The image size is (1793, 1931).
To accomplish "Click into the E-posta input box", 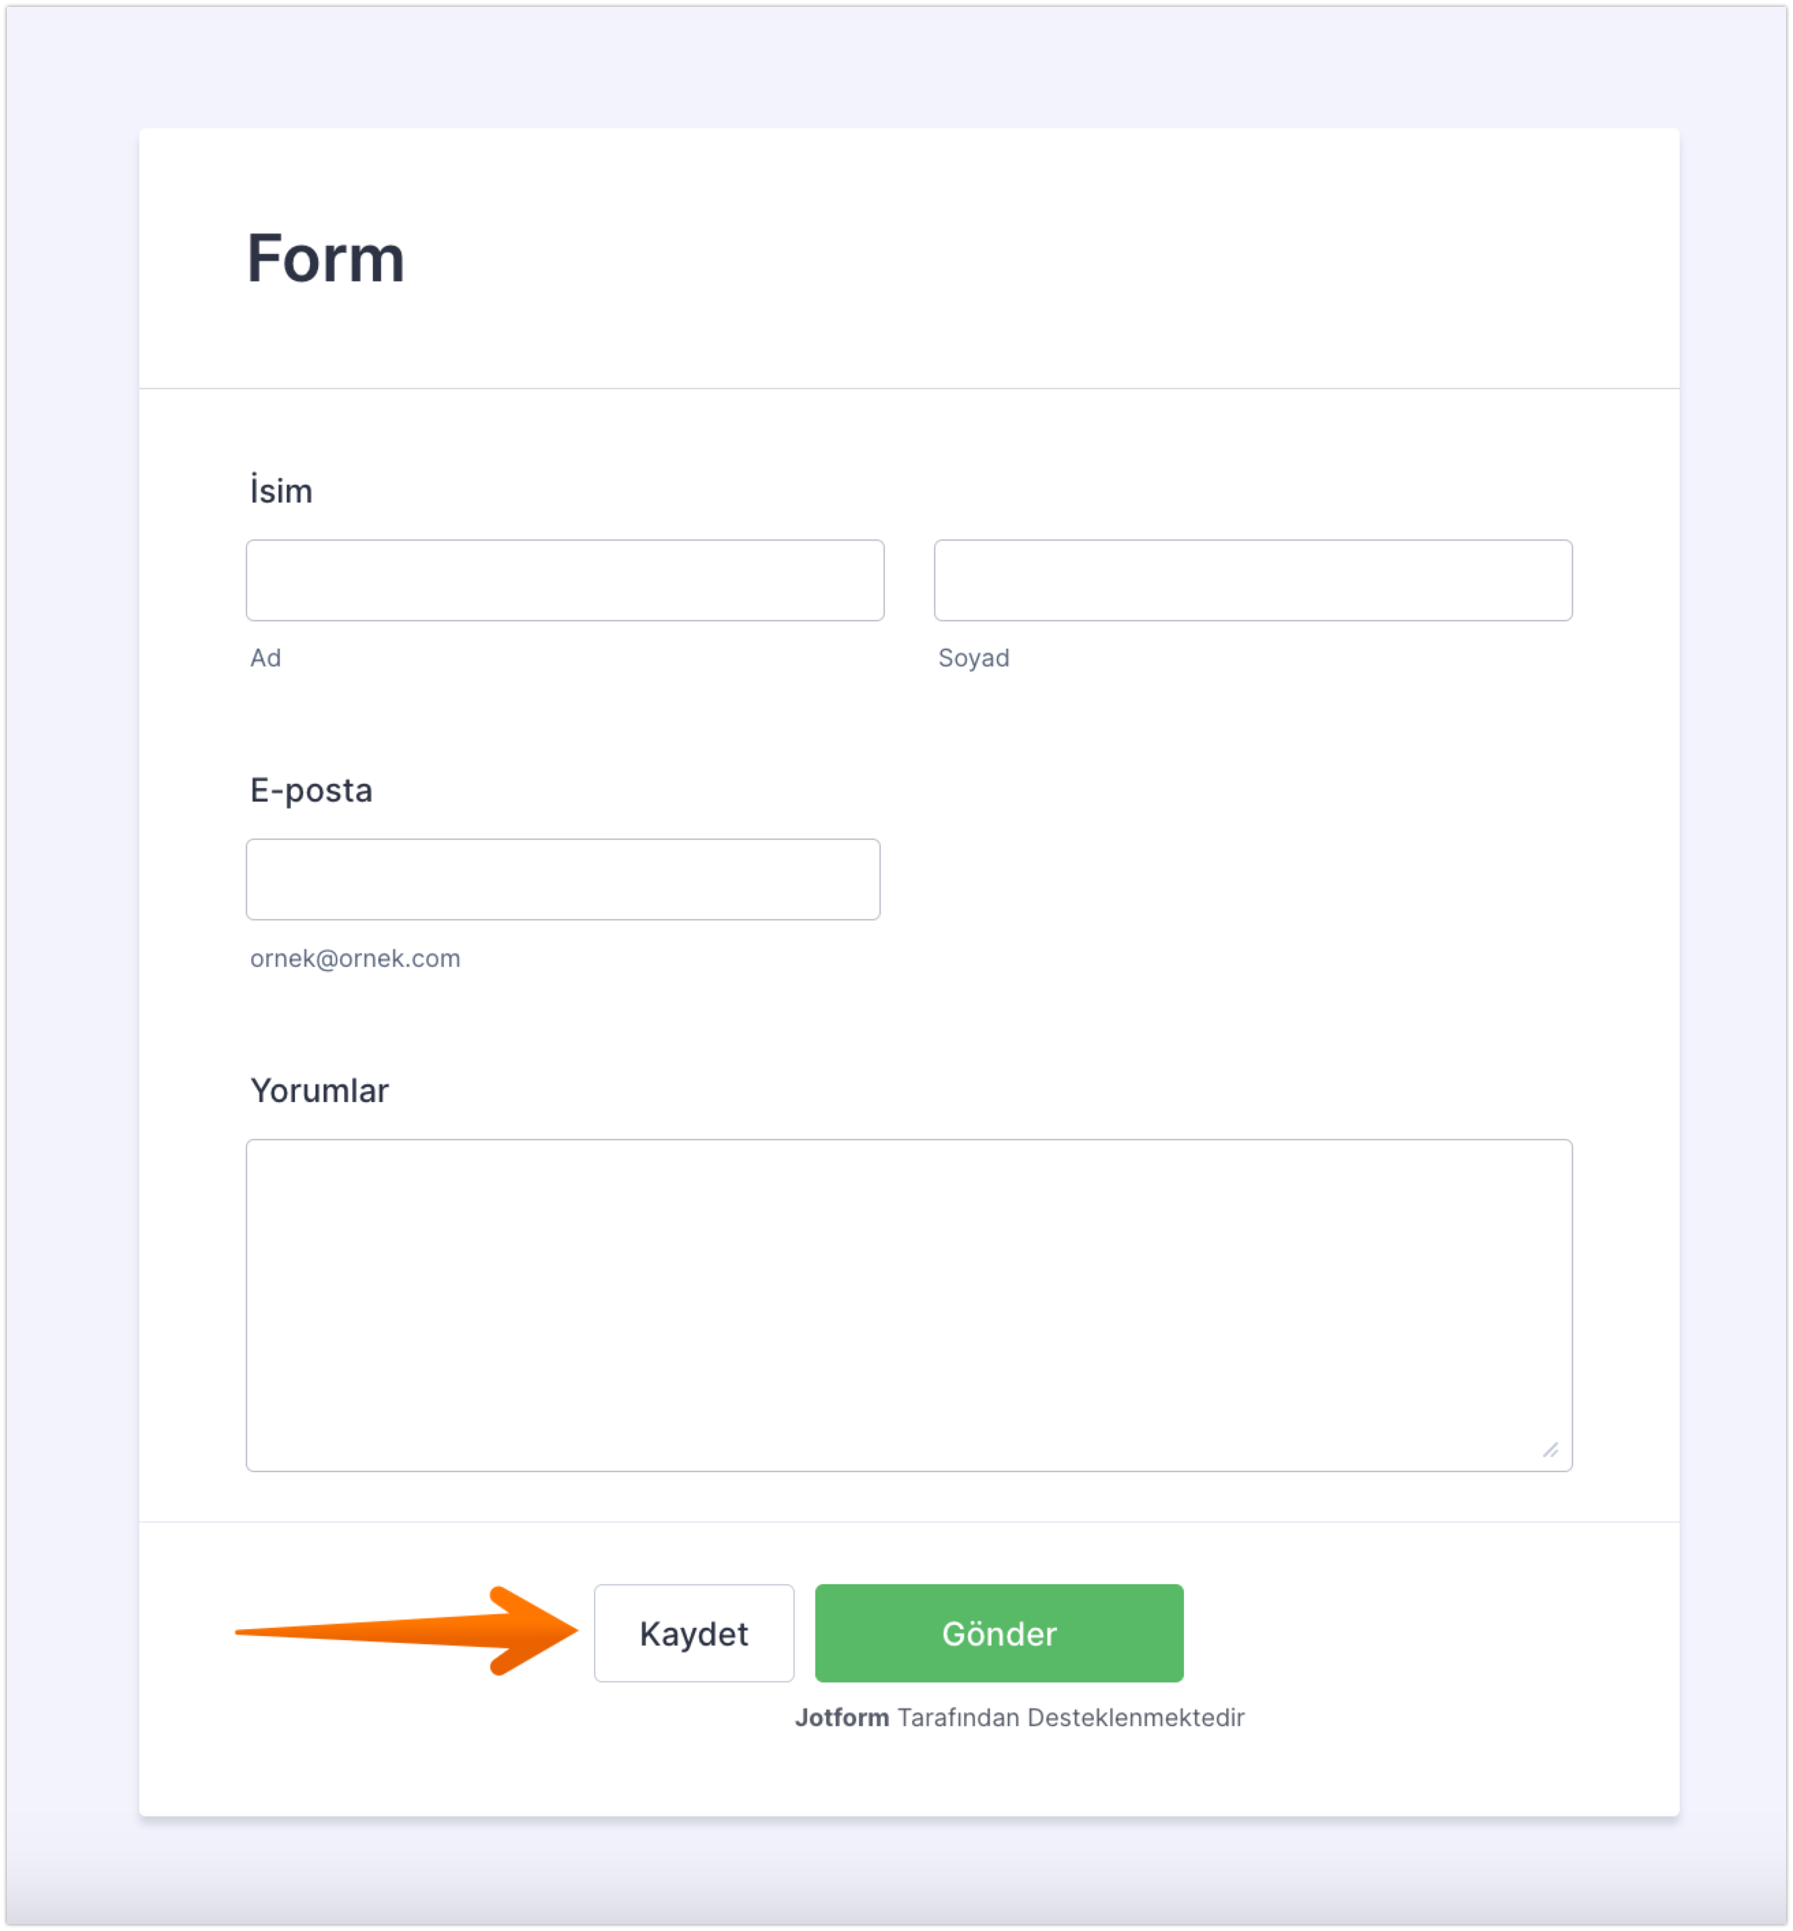I will (x=563, y=879).
